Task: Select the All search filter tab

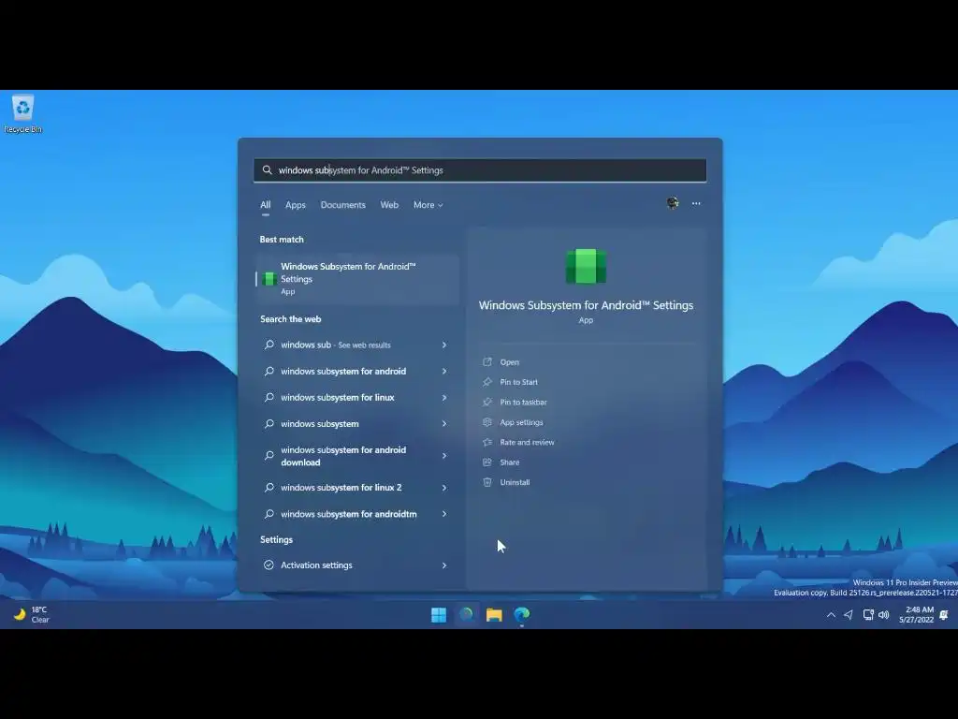Action: (265, 205)
